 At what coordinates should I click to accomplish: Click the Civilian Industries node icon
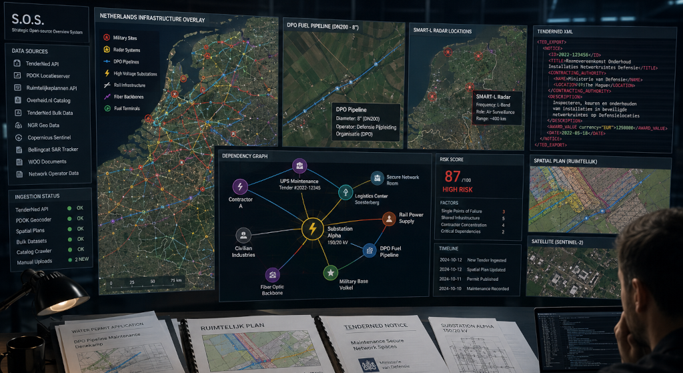coord(243,235)
